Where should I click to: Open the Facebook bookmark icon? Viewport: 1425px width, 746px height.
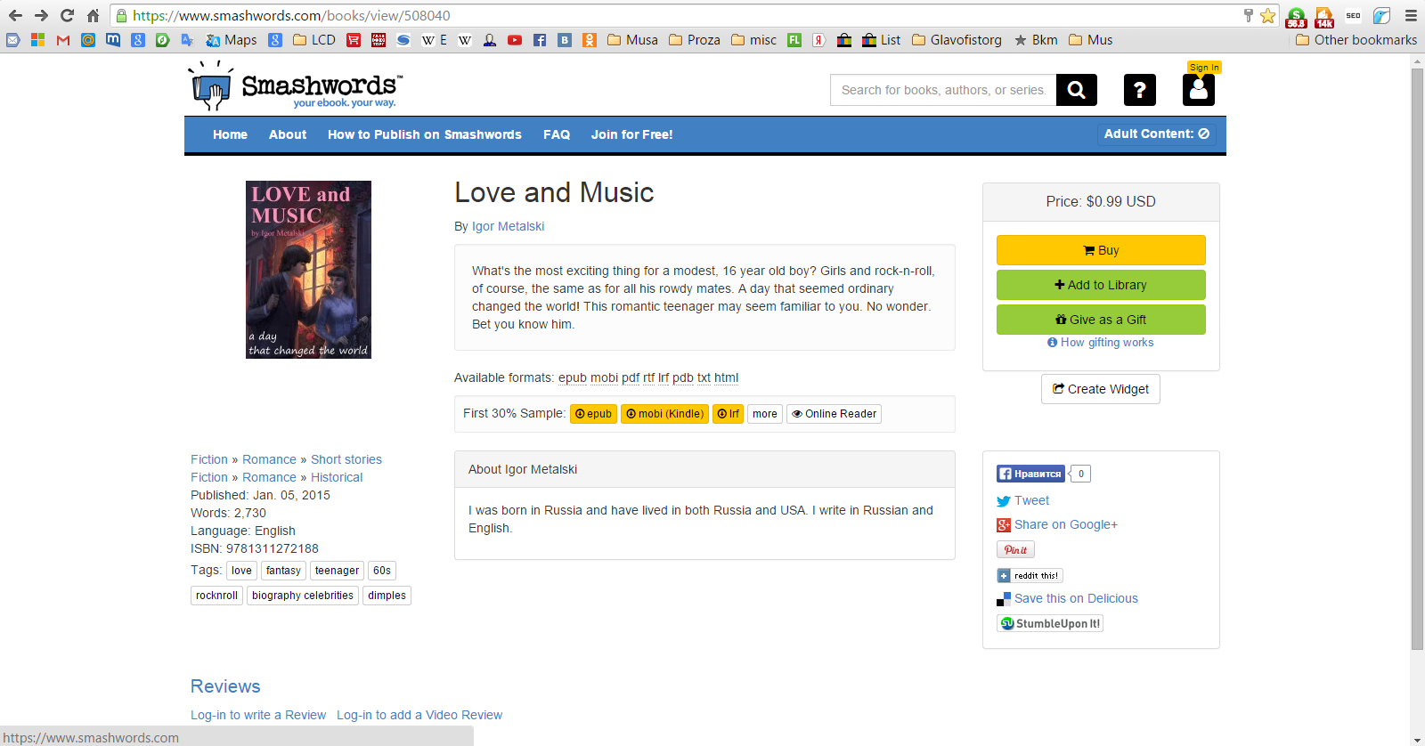[540, 40]
